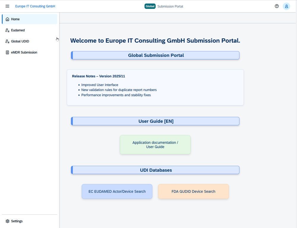Click the Global badge in the header

(x=150, y=6)
